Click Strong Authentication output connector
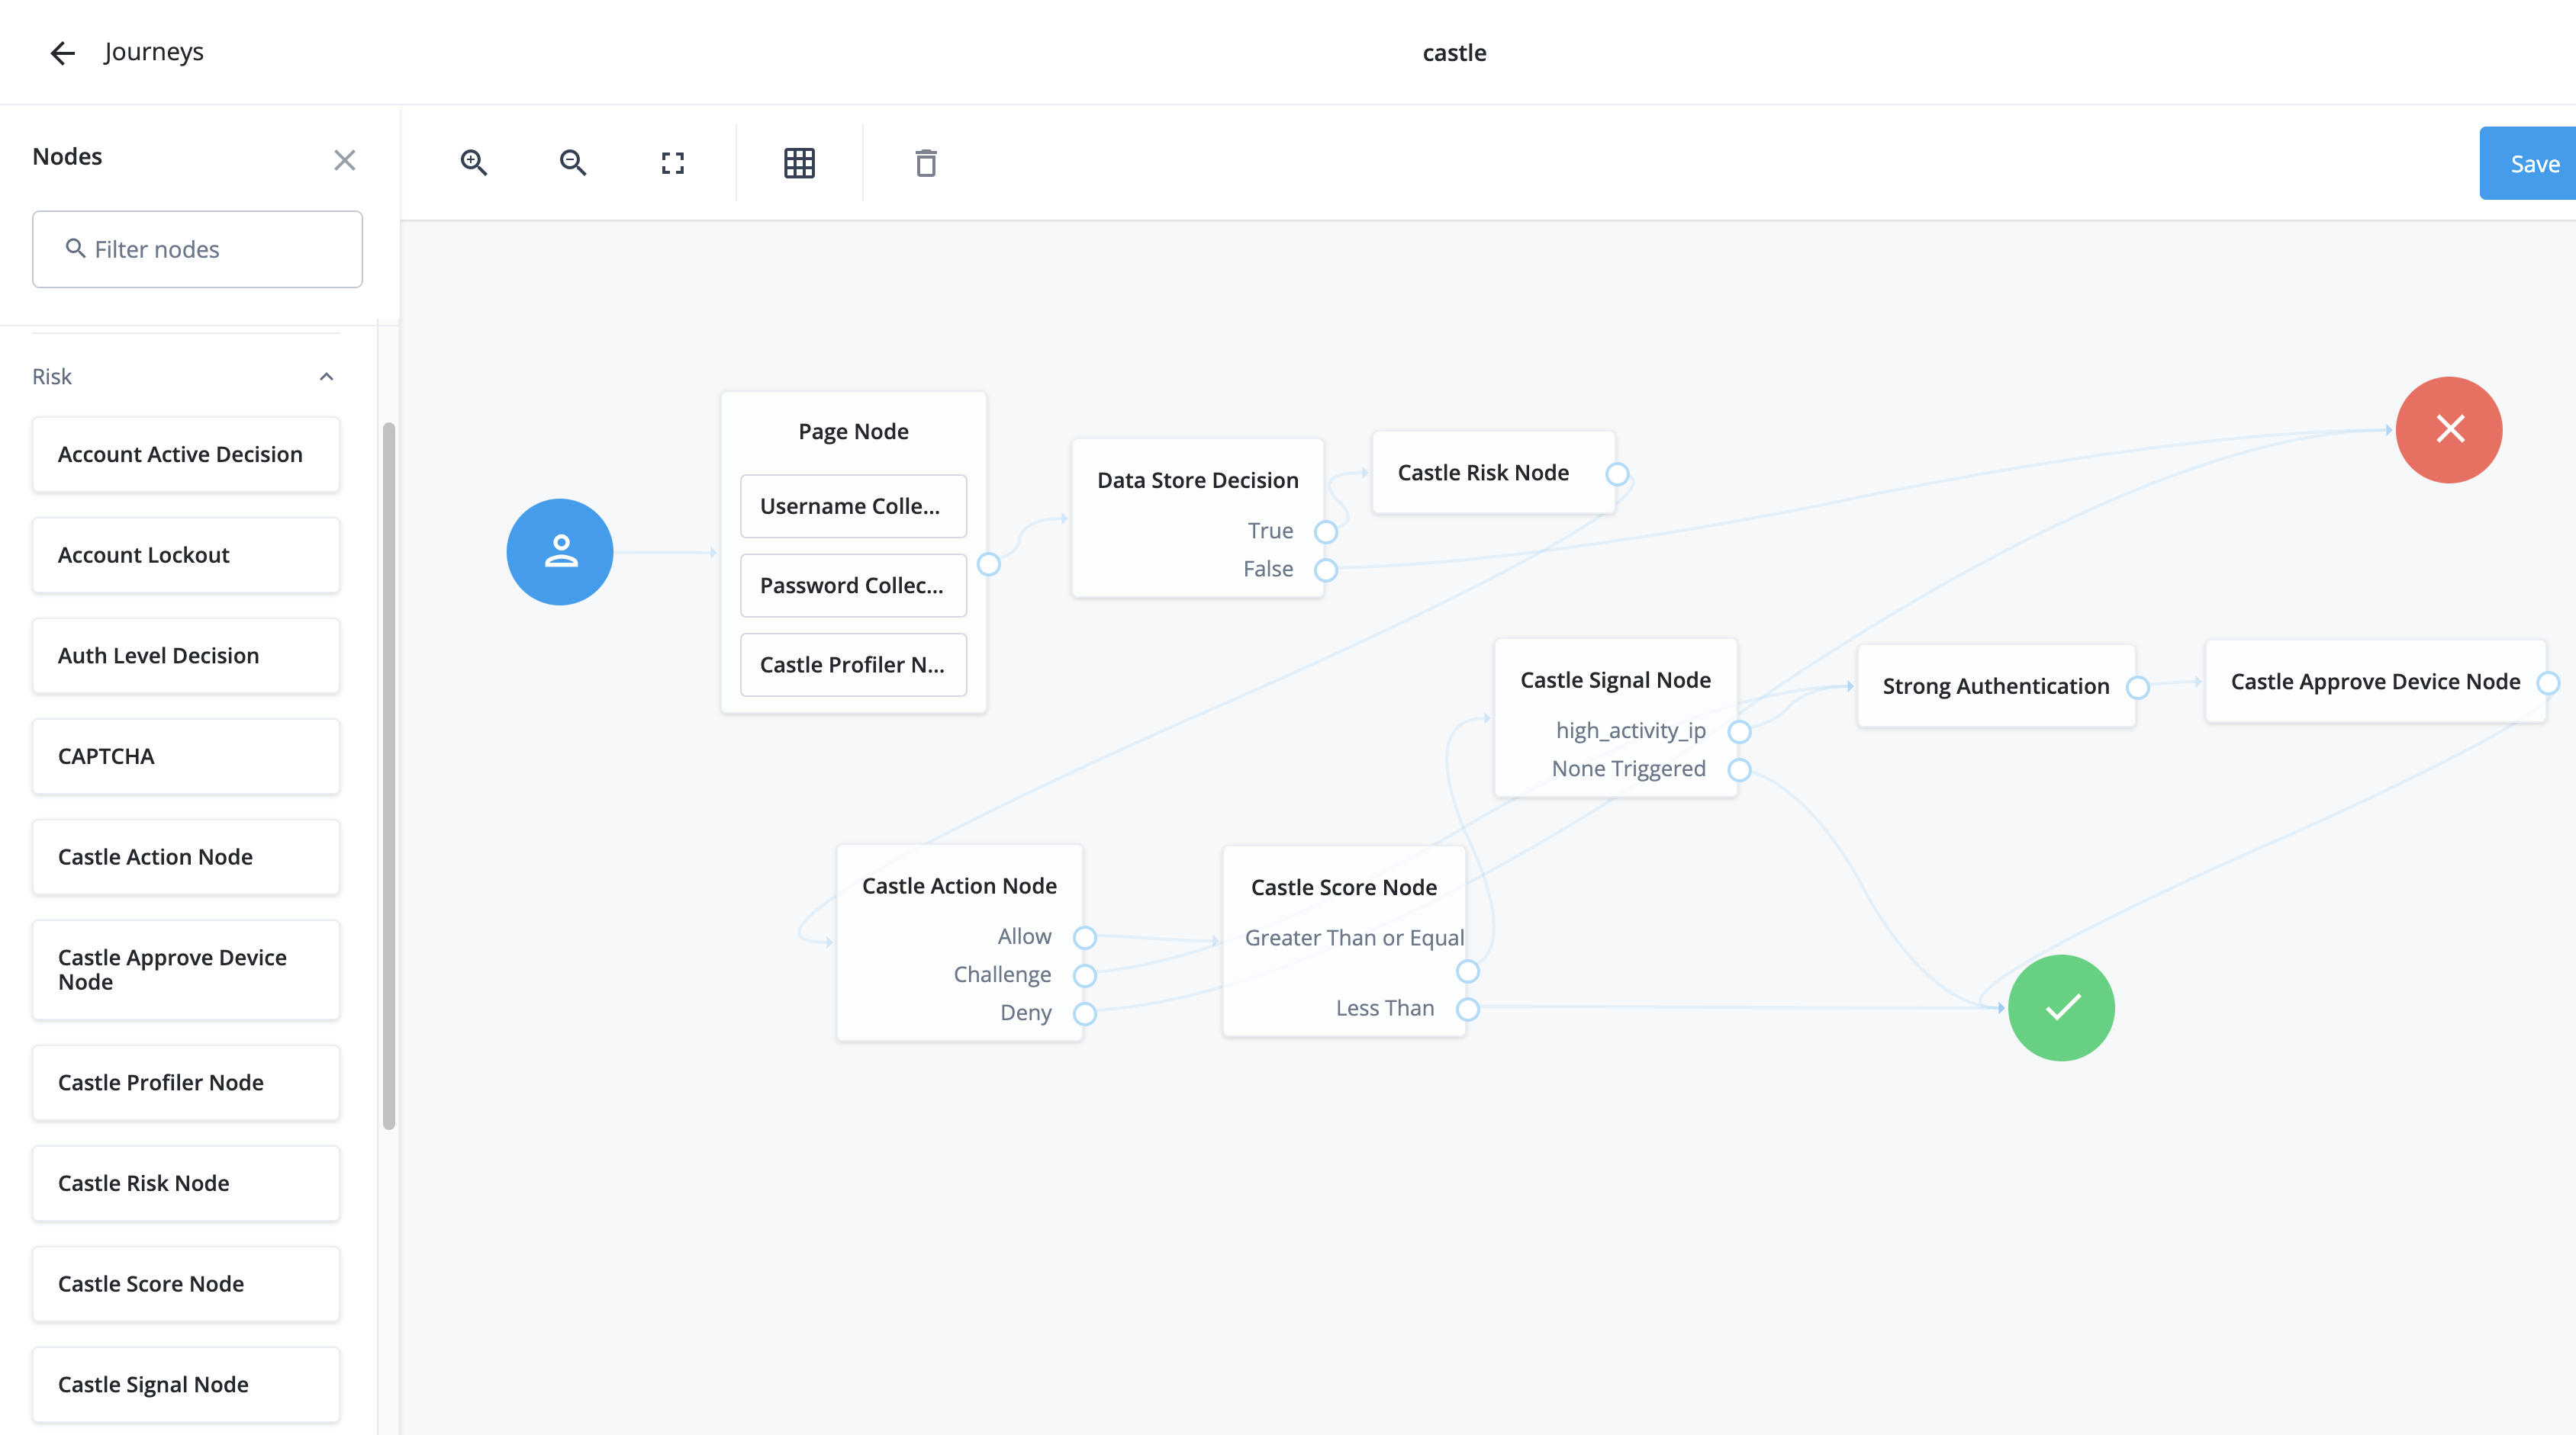This screenshot has height=1435, width=2576. 2137,688
